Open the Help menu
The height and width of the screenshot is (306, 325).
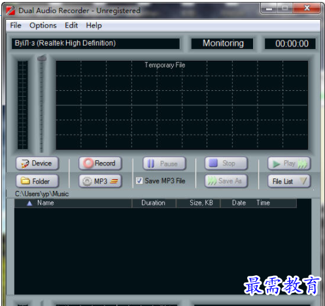94,25
